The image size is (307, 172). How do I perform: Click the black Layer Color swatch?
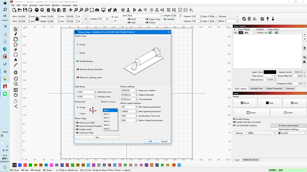(270, 72)
